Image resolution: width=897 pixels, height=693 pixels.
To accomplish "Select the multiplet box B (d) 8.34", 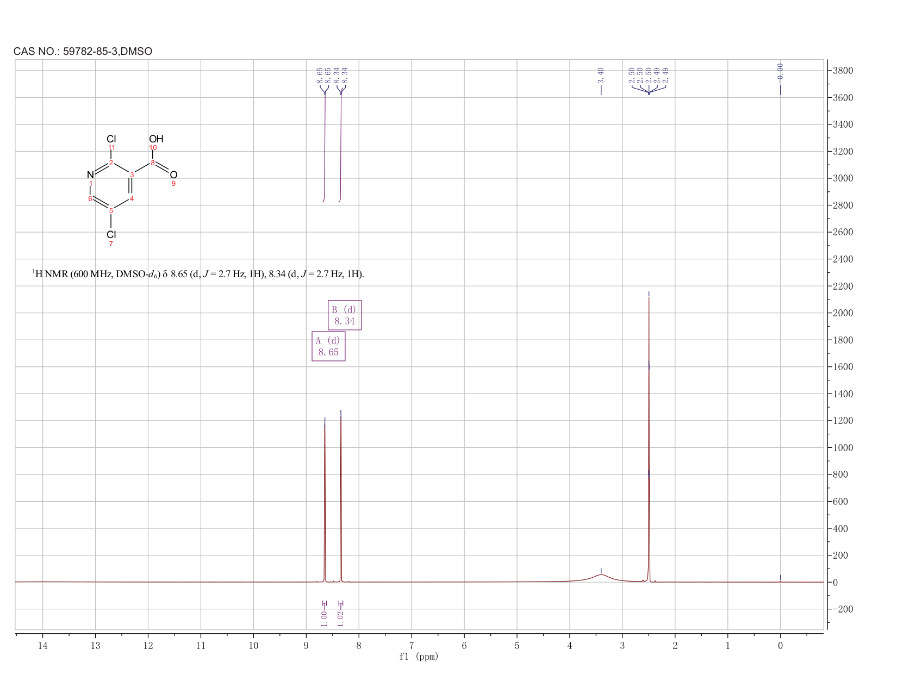I will pyautogui.click(x=345, y=315).
